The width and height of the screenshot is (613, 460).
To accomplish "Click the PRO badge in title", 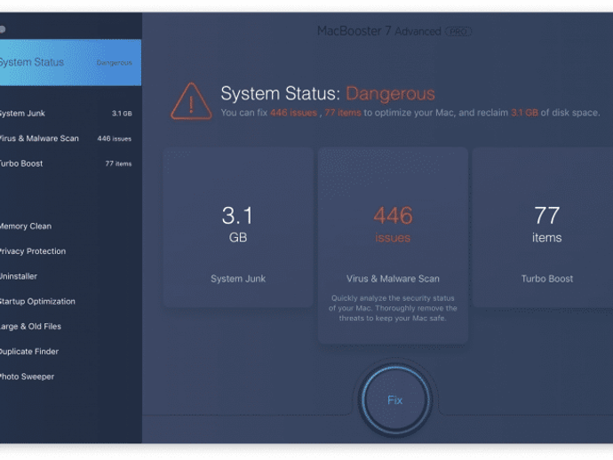I will [458, 32].
